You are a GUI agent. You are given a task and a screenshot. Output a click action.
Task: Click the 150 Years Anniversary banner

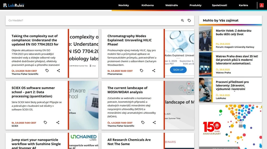(x=230, y=127)
